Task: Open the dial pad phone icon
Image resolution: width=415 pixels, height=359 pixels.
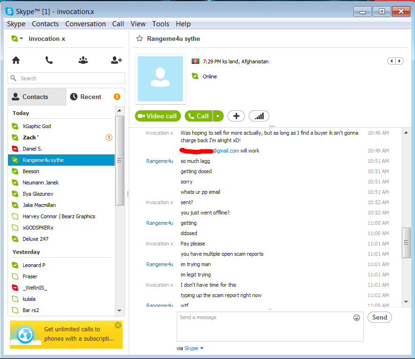Action: tap(49, 60)
